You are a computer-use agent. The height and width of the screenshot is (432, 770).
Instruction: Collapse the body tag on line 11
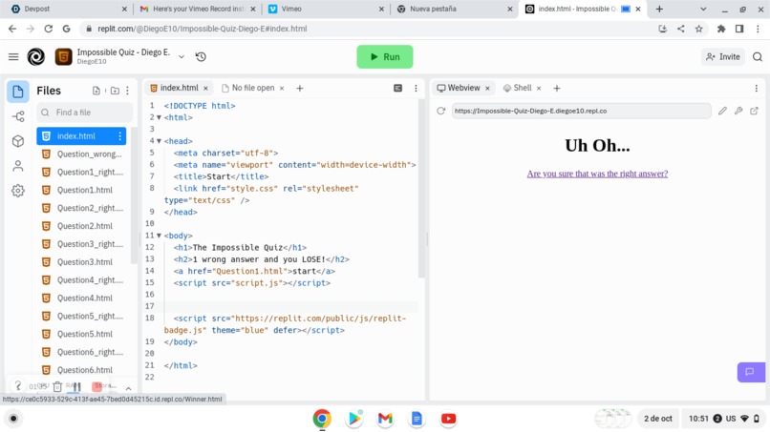[160, 236]
